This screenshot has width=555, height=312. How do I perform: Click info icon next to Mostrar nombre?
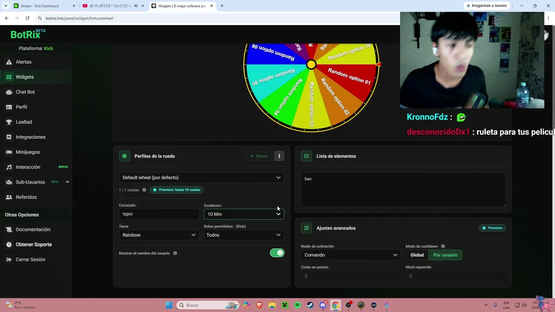[175, 253]
